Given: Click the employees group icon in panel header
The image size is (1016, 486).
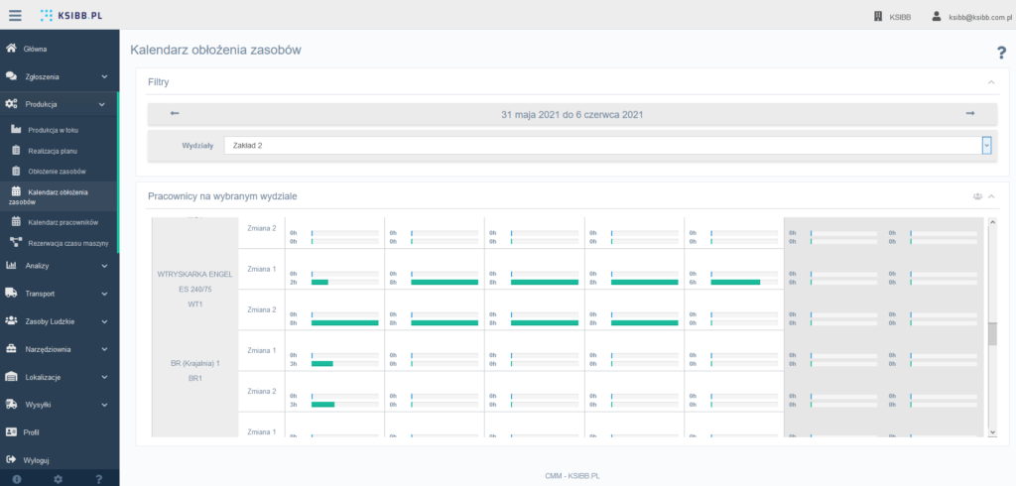Looking at the screenshot, I should 975,196.
